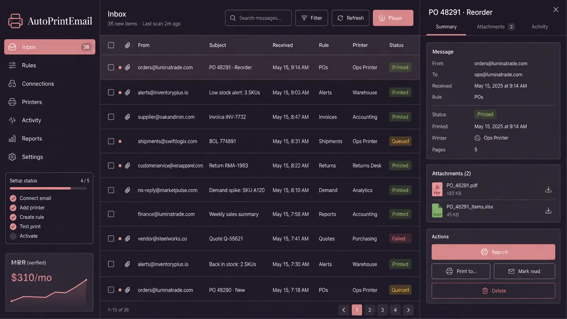Screen dimensions: 567x319
Task: Click the Setup status progress bar
Action: click(x=48, y=188)
